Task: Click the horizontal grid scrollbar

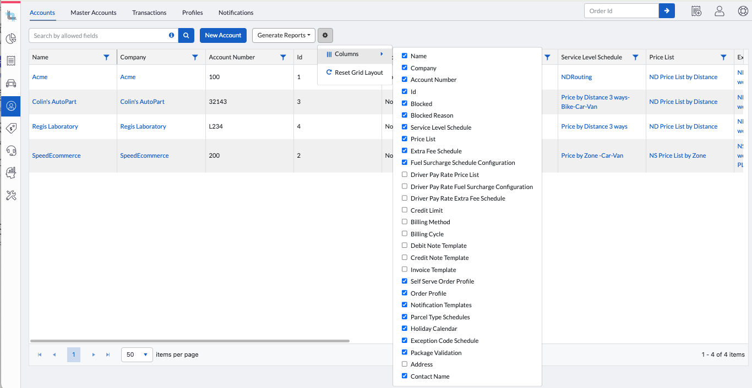Action: click(190, 341)
